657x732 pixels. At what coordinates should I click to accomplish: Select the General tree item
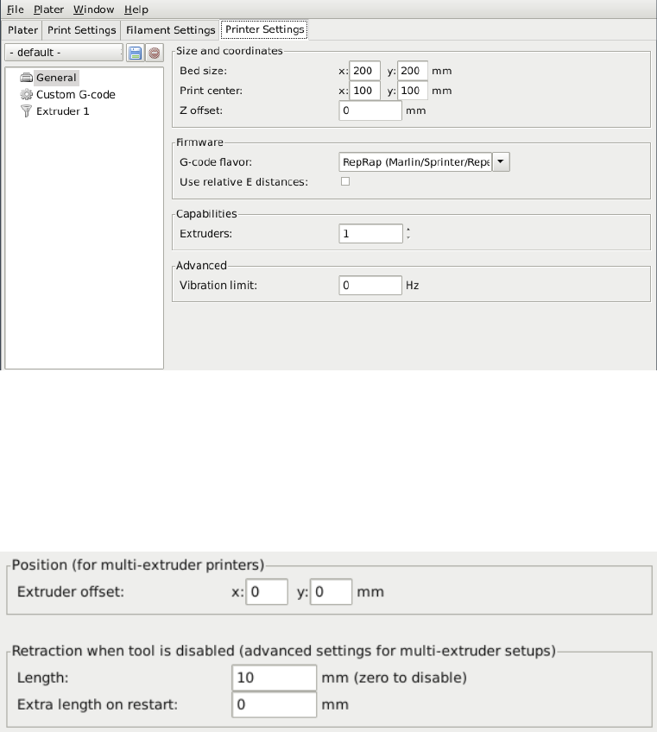[56, 78]
